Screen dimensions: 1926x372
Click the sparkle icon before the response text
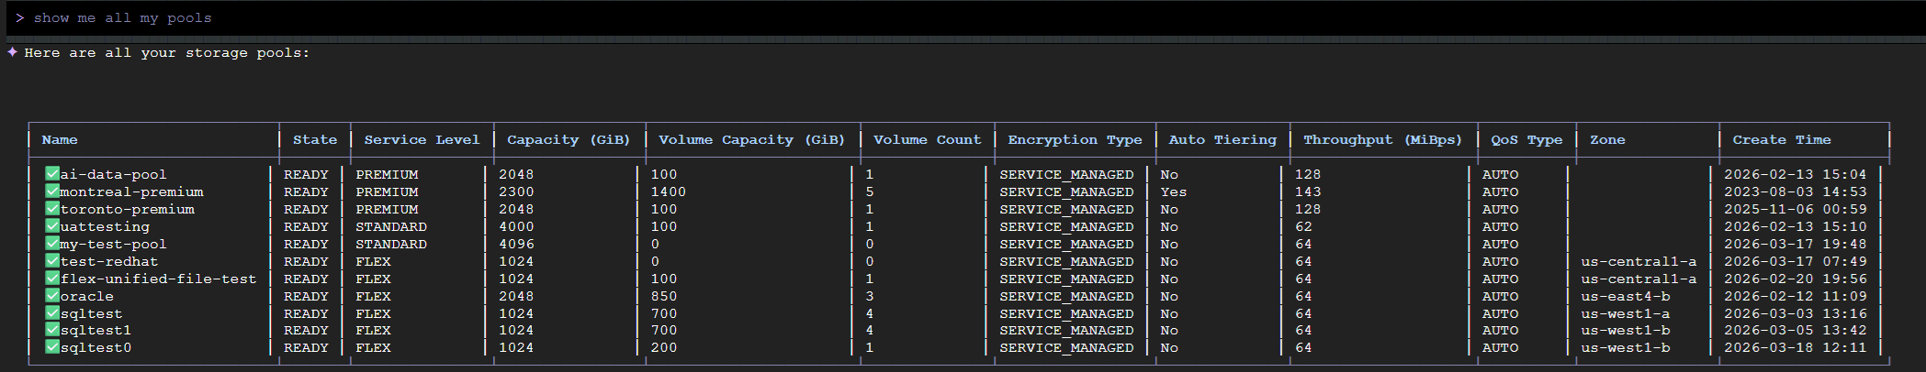[12, 52]
